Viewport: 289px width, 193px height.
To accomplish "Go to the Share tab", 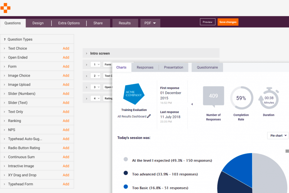I will [x=98, y=23].
